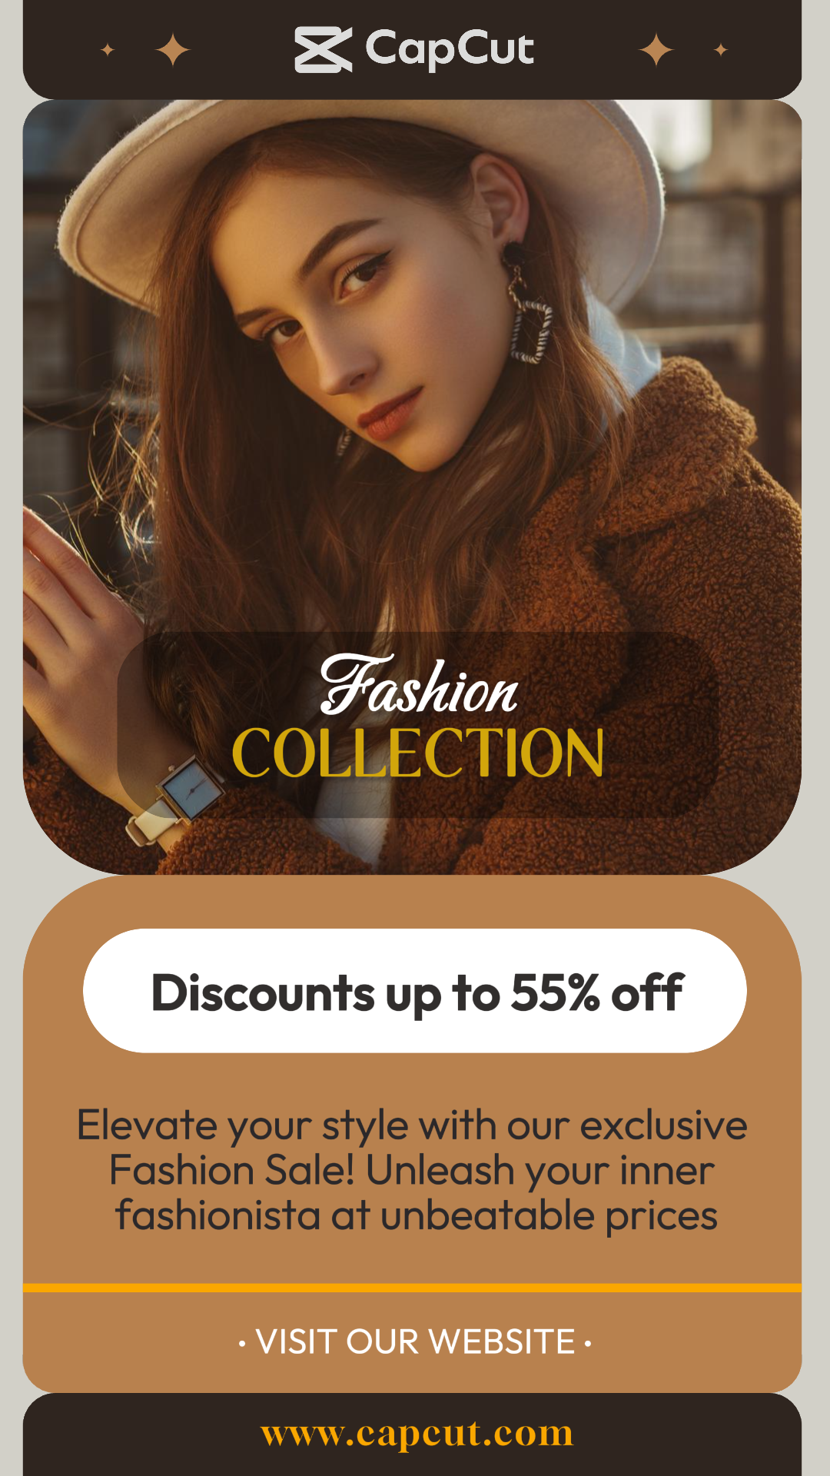830x1476 pixels.
Task: Select the Fashion script heading
Action: pyautogui.click(x=419, y=684)
